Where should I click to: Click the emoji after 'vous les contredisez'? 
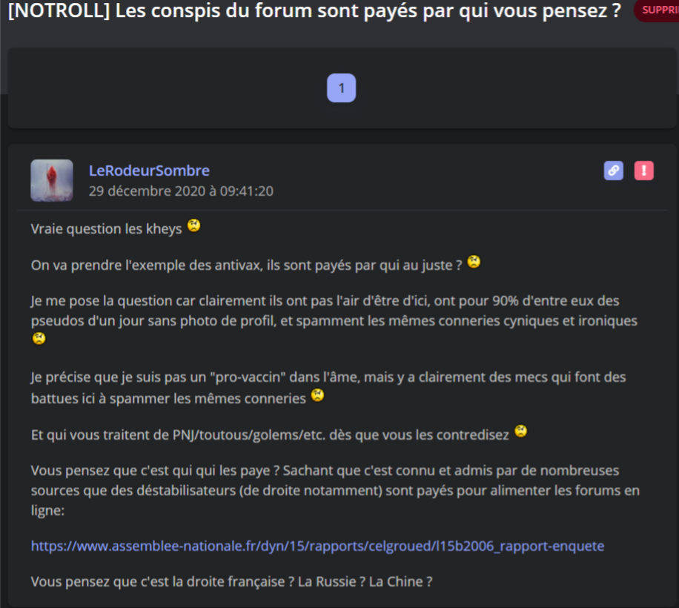(520, 432)
